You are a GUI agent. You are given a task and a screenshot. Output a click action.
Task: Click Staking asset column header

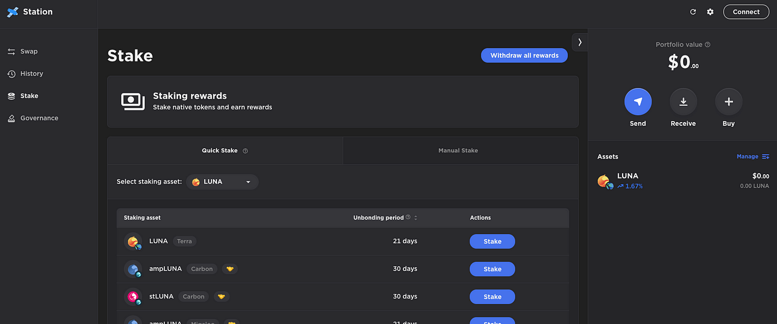(142, 218)
